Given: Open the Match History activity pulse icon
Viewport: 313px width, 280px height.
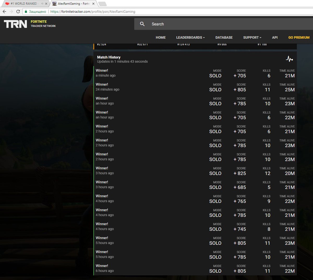Looking at the screenshot, I should (289, 59).
